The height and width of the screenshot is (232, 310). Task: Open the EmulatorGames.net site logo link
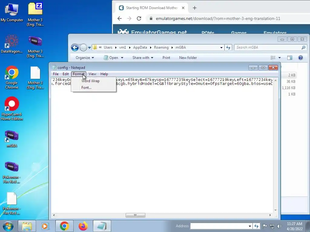[152, 31]
